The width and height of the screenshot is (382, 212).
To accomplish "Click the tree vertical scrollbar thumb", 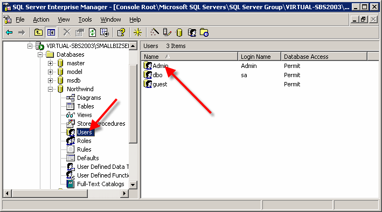I will 133,104.
